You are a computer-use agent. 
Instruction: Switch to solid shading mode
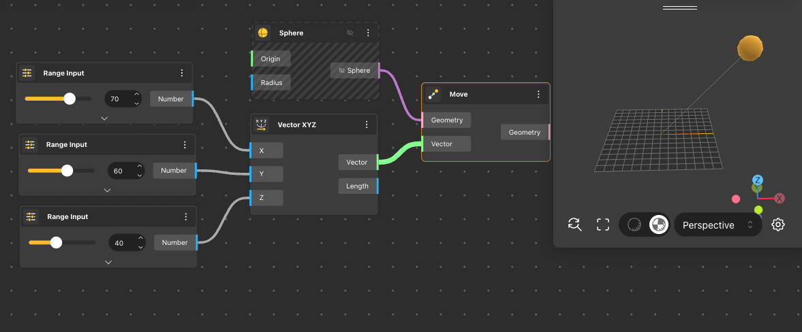click(x=634, y=225)
